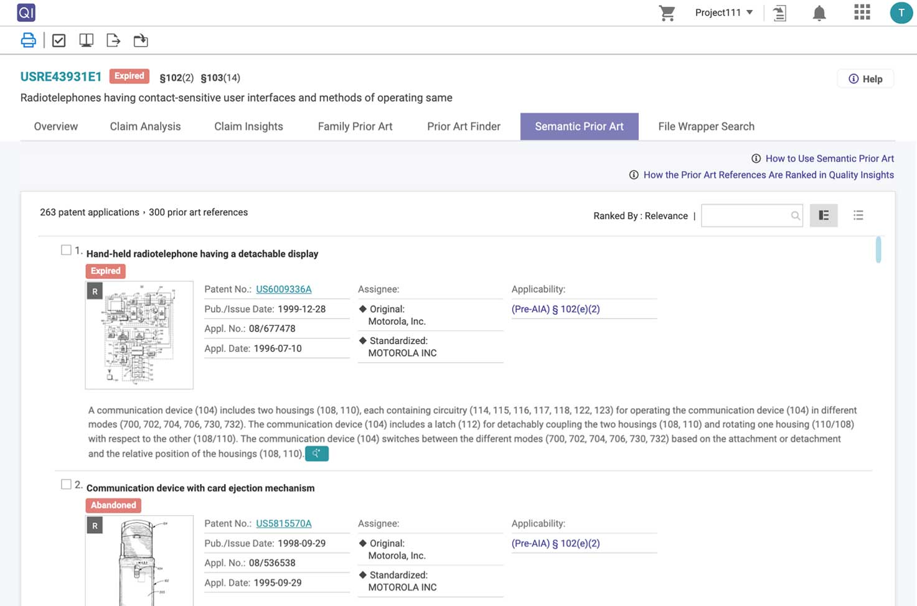The image size is (917, 606).
Task: Click the save to folder icon
Action: (x=141, y=40)
